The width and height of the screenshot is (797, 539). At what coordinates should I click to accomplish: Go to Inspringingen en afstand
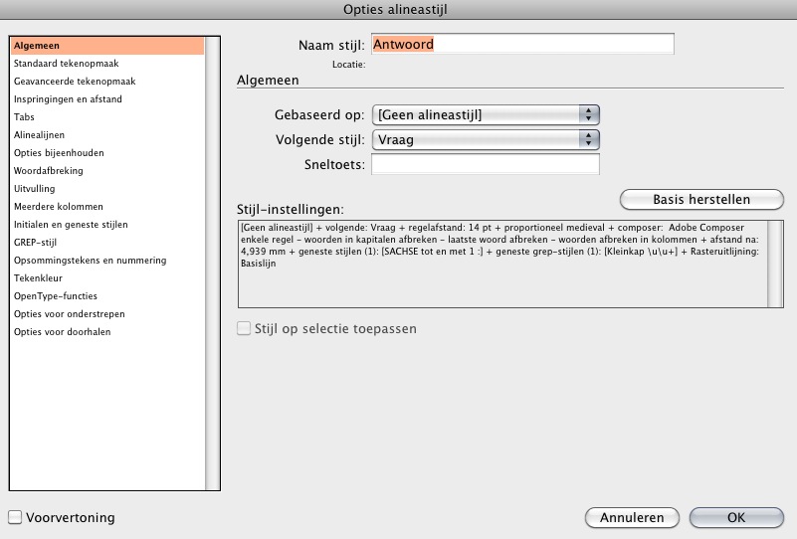pyautogui.click(x=107, y=99)
